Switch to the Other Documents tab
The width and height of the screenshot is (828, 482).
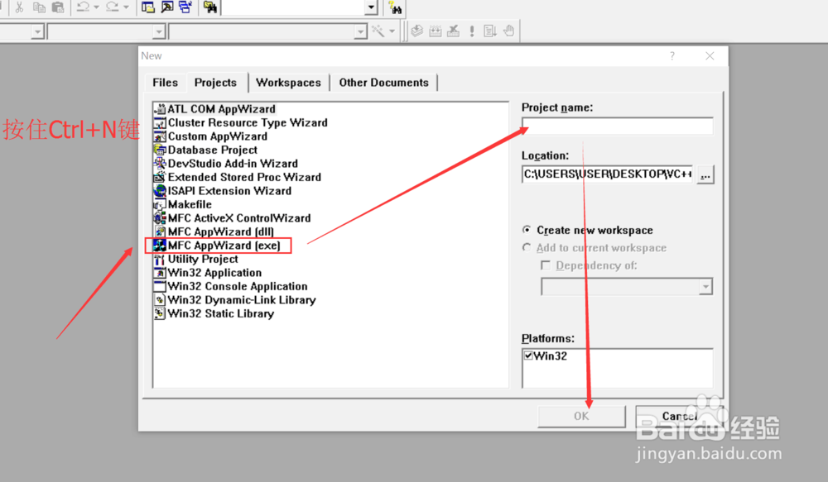click(x=384, y=83)
